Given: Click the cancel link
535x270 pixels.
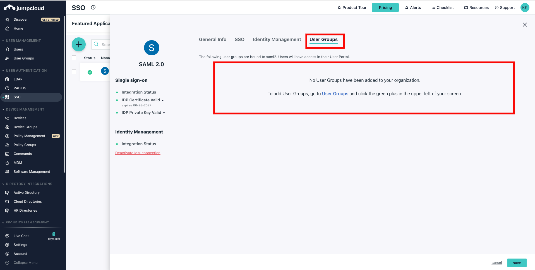Looking at the screenshot, I should coord(496,263).
